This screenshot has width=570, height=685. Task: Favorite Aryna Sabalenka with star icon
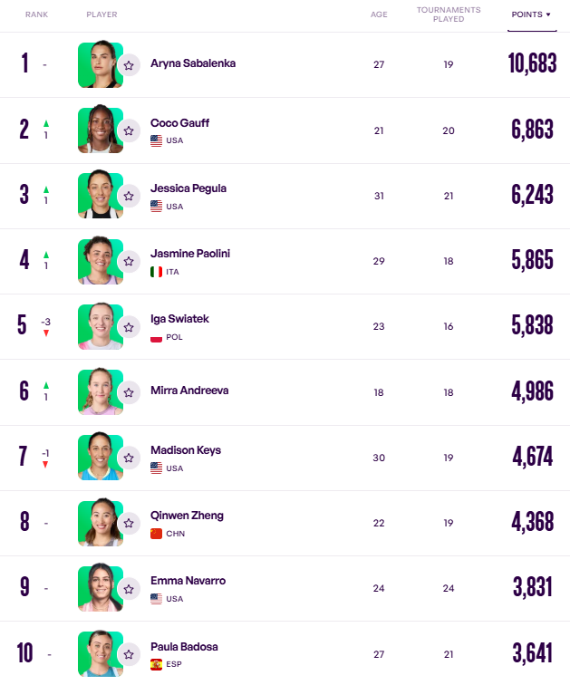point(129,65)
